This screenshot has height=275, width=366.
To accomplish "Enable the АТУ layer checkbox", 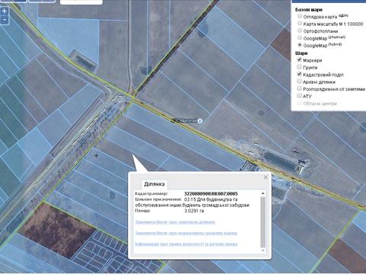I will point(300,95).
